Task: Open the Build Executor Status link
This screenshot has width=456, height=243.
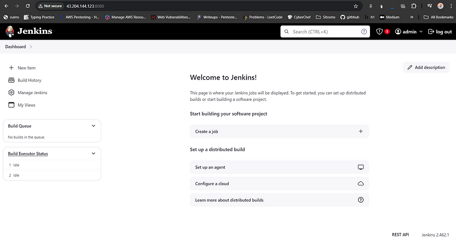Action: (28, 154)
